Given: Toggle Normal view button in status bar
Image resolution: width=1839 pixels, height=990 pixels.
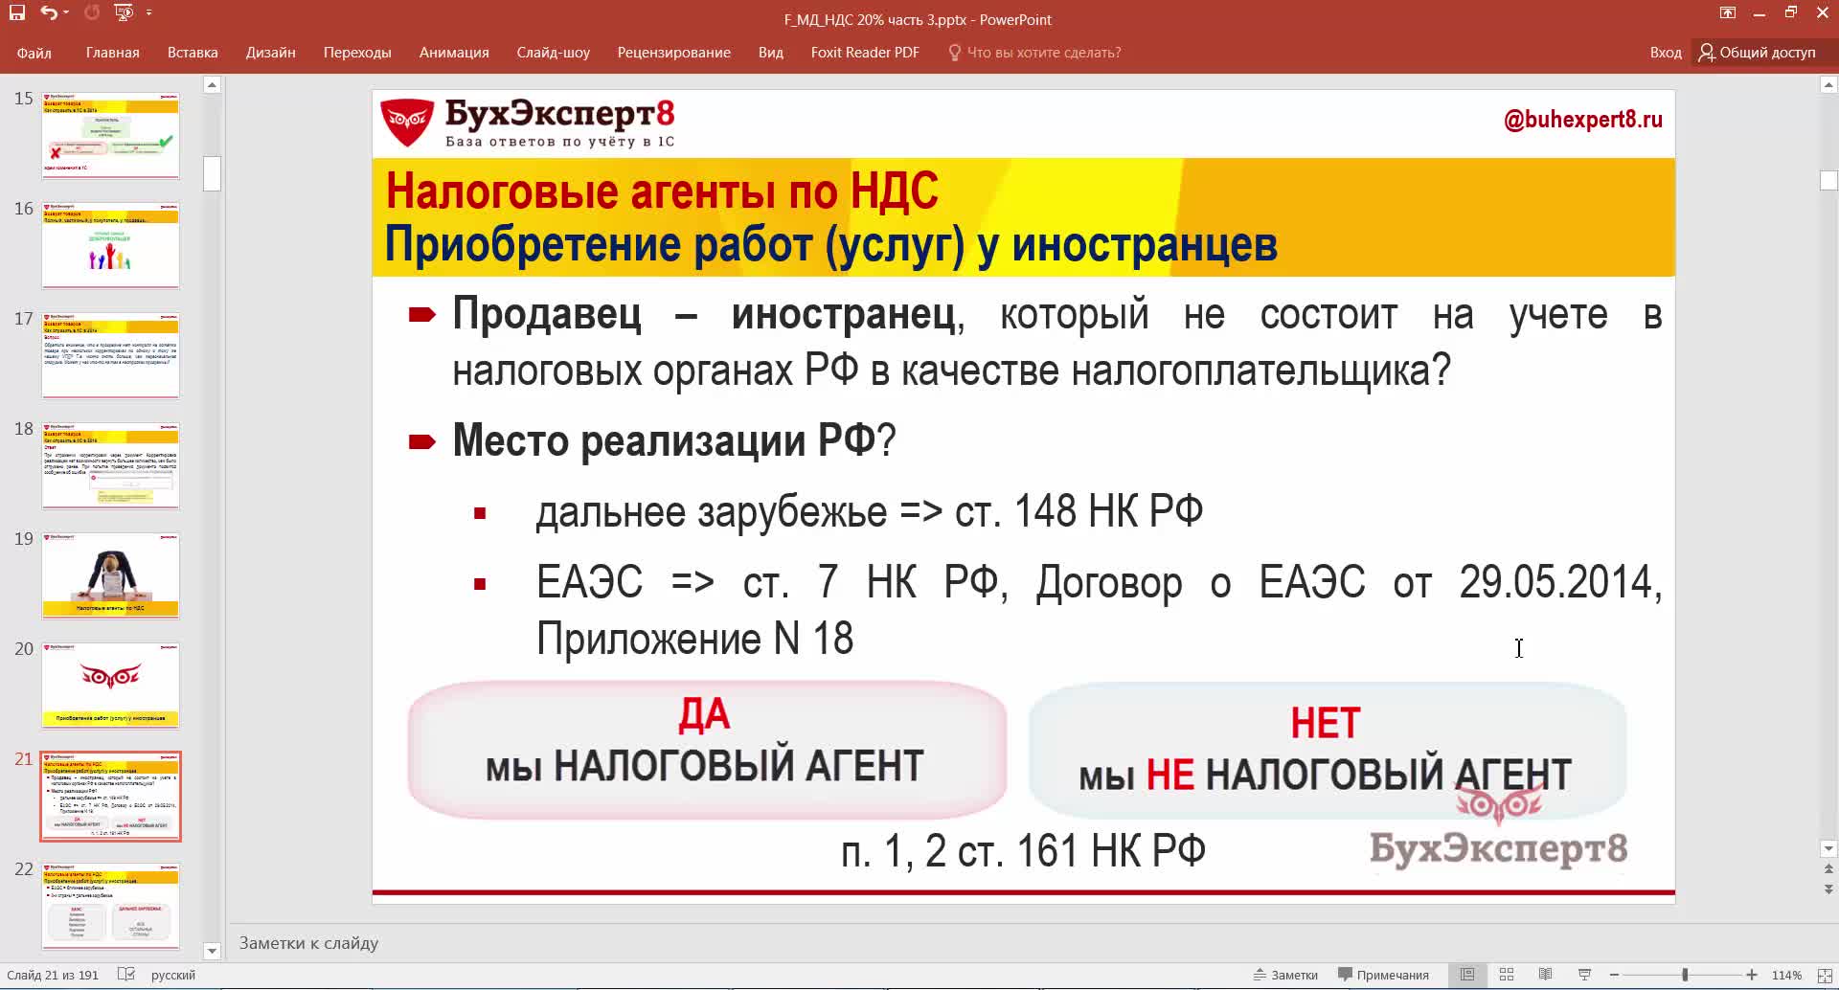Looking at the screenshot, I should pyautogui.click(x=1466, y=975).
